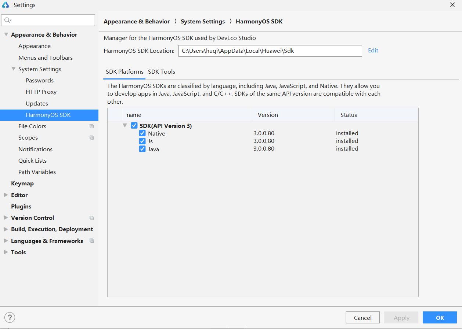
Task: Sort by the name column header
Action: (187, 115)
